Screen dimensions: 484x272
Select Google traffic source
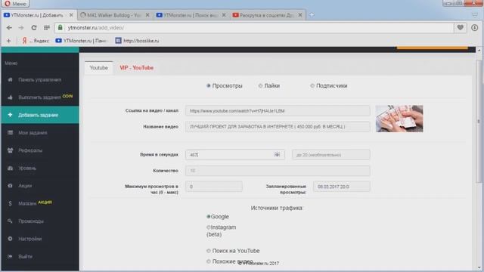pos(209,217)
